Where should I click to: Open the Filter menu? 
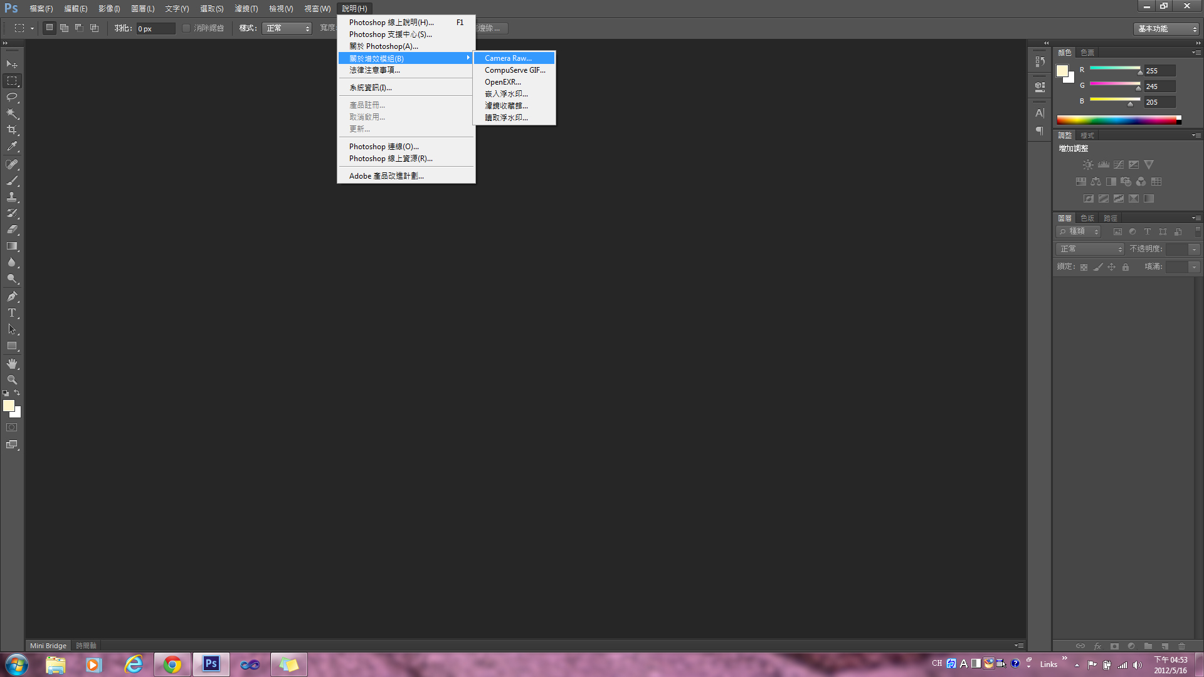[x=246, y=9]
